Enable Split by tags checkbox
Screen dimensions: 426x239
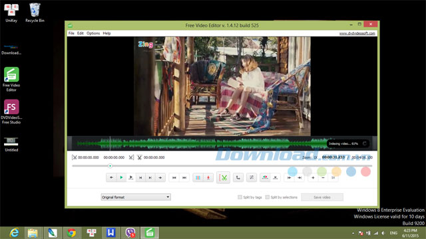pyautogui.click(x=240, y=197)
